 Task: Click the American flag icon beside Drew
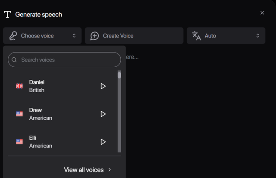coord(19,114)
